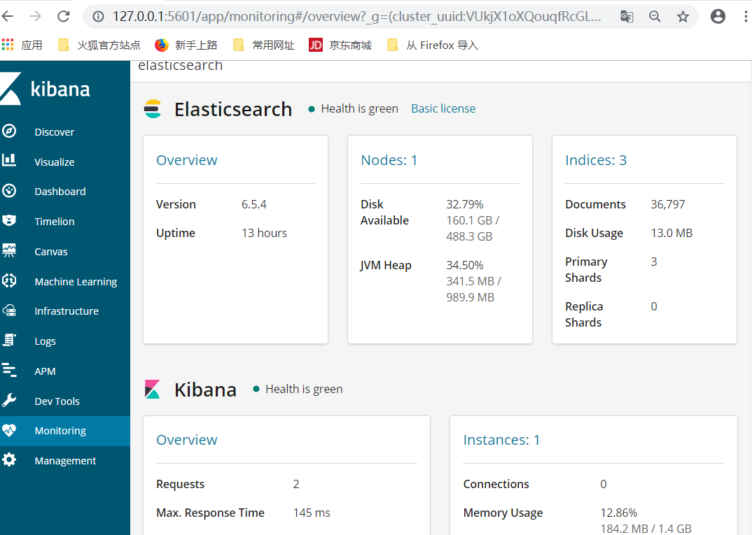Open Dev Tools wrench icon
Screen dimensions: 752x535
tap(9, 401)
